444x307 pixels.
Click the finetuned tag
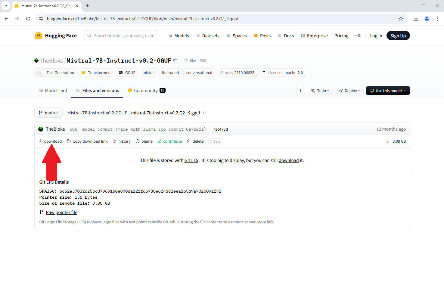[170, 73]
